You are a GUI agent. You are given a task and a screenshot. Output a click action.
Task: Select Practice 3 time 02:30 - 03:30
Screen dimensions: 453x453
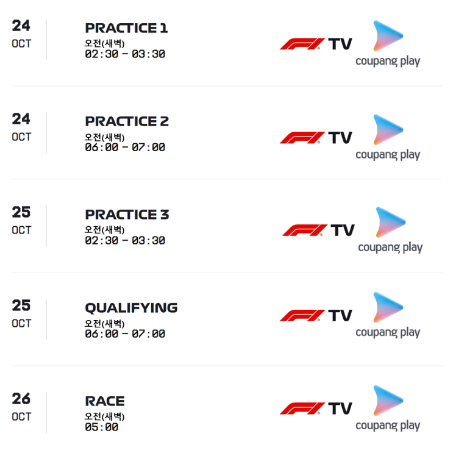[125, 240]
